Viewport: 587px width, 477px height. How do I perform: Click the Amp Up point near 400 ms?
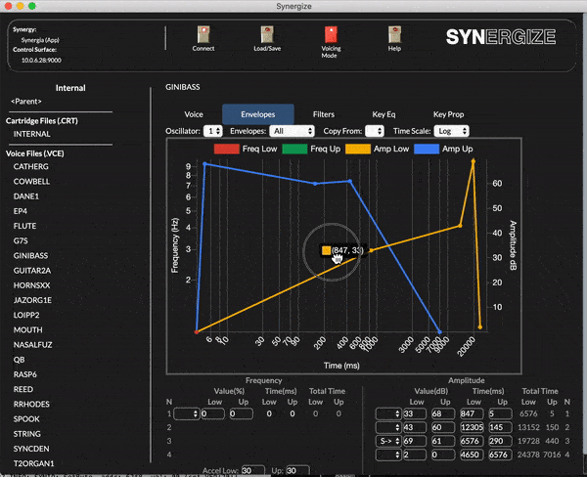(x=350, y=181)
